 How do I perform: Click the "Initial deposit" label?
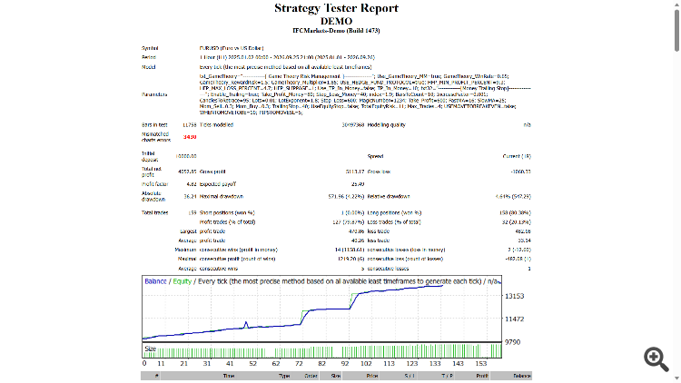coord(149,156)
